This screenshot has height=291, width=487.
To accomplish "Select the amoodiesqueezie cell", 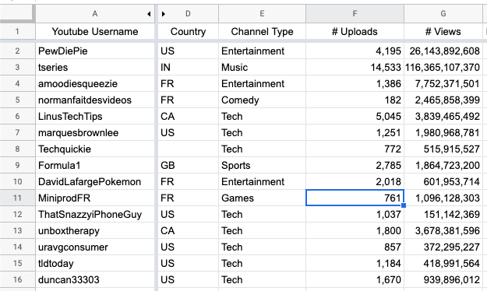I will tap(95, 83).
